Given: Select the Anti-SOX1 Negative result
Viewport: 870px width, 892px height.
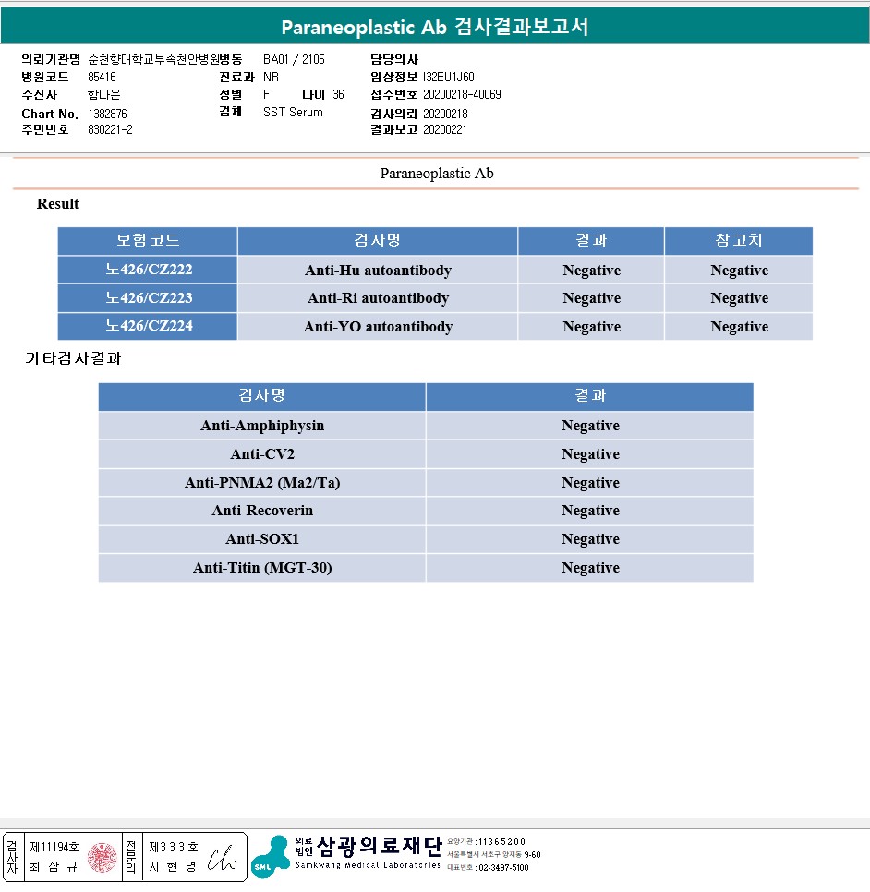Looking at the screenshot, I should point(590,539).
